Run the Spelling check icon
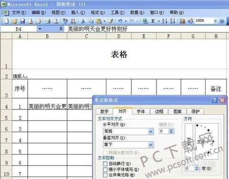The height and width of the screenshot is (179, 229). tap(65, 21)
